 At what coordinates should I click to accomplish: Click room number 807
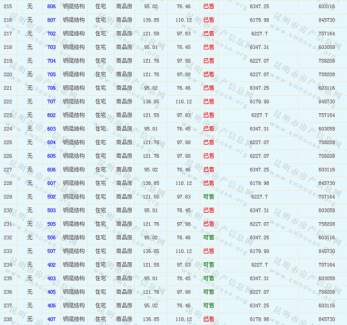(x=51, y=20)
